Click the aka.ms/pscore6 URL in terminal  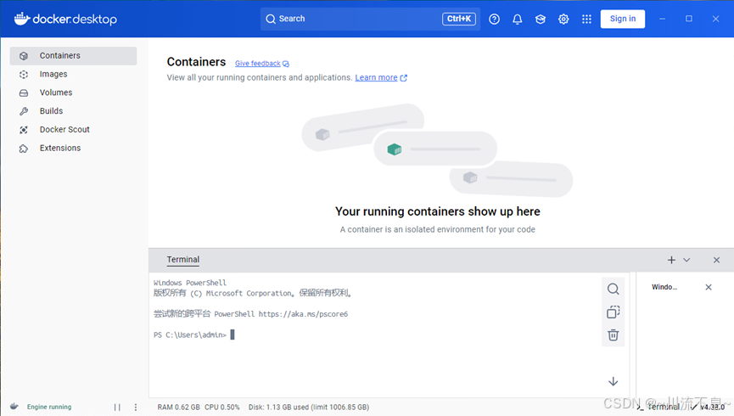coord(303,314)
